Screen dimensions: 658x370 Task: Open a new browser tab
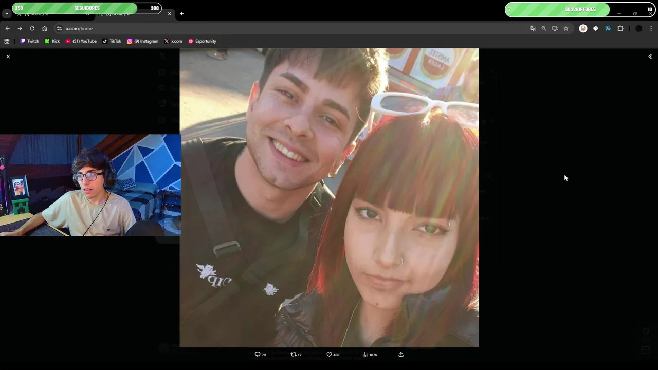click(x=181, y=14)
